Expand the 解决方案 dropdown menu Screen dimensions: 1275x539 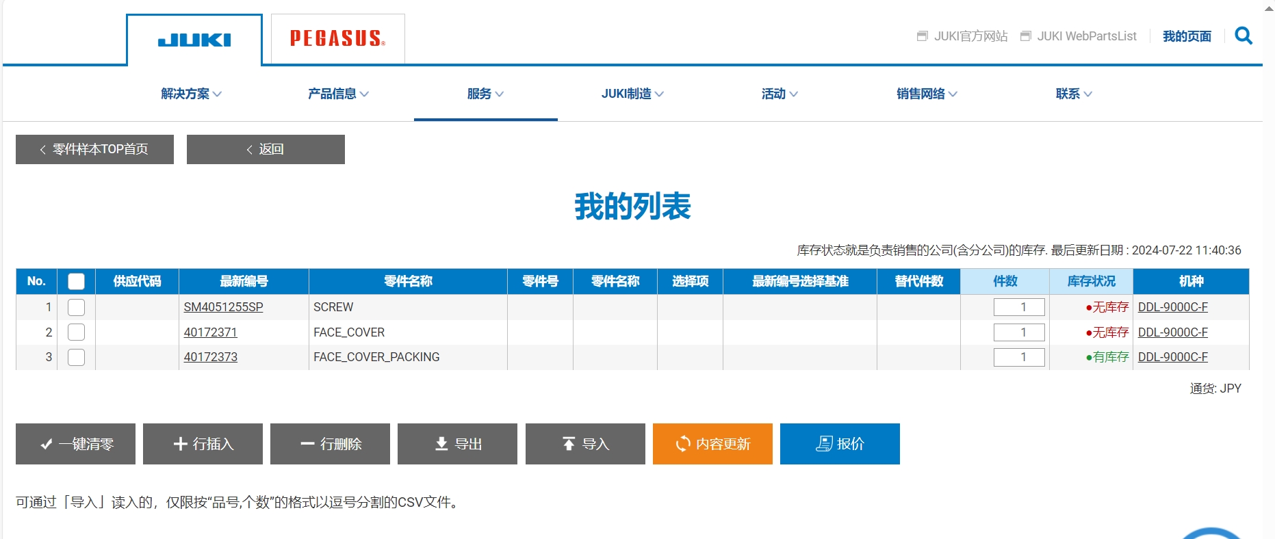(191, 94)
